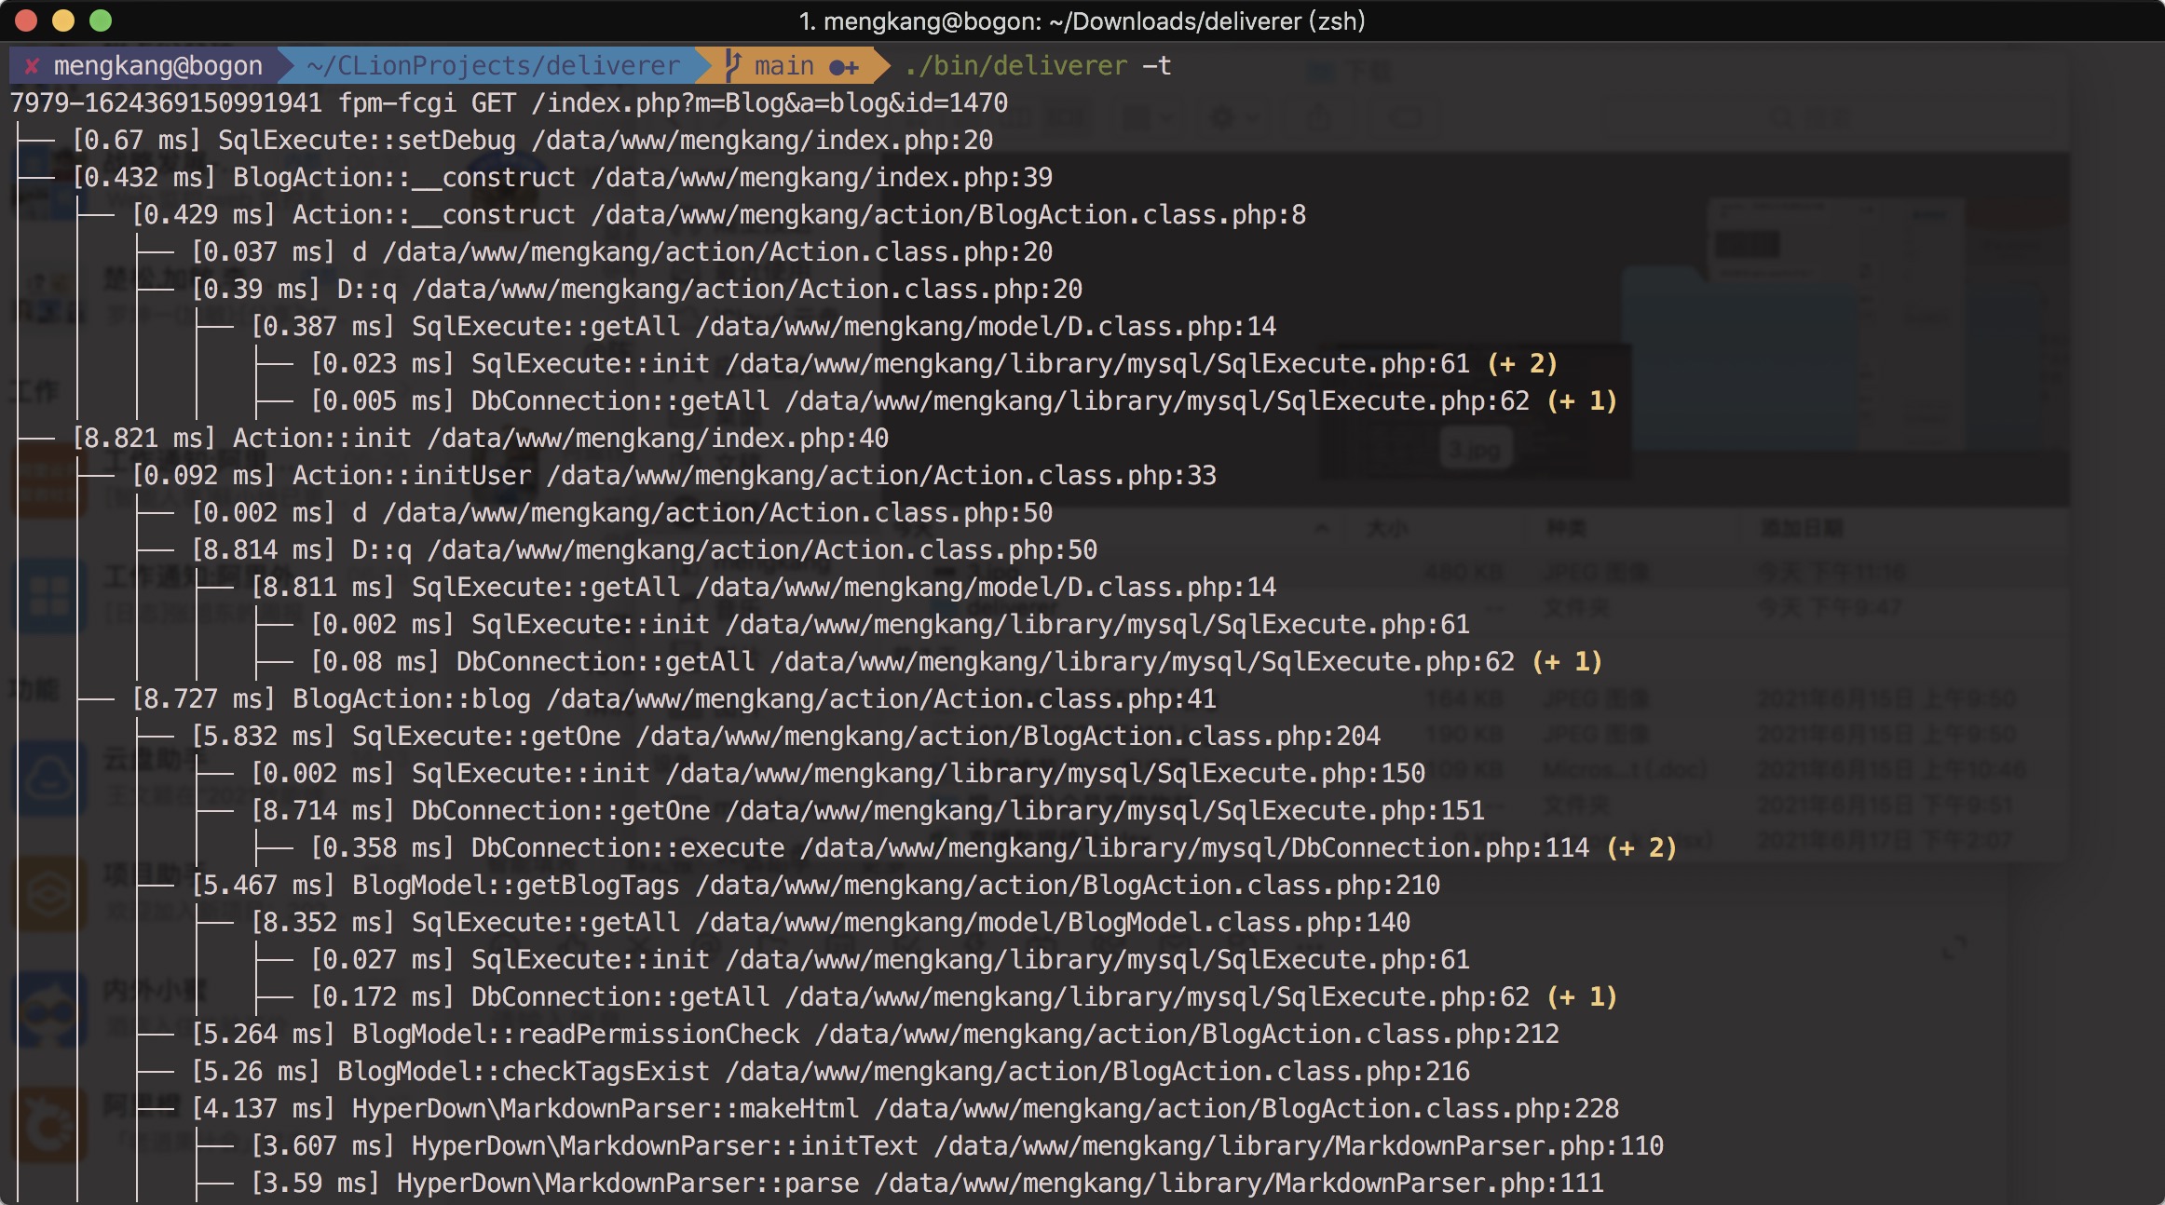Screen dimensions: 2165x1205
Task: Click the window title mengkang@bogon: ~/Downloads/deliverer
Action: pos(1082,20)
